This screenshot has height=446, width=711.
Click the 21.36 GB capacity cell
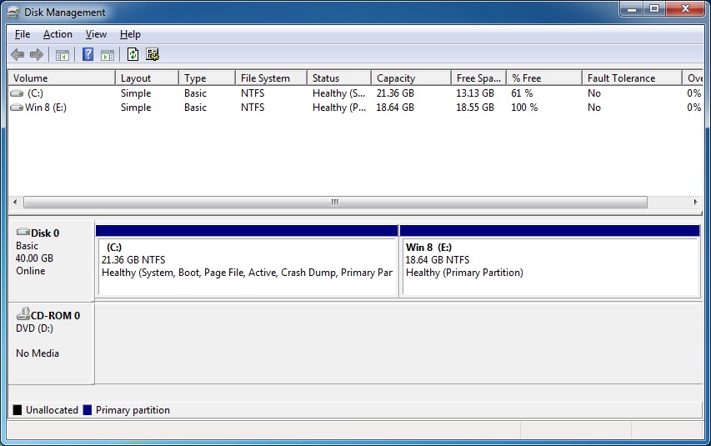coord(395,93)
